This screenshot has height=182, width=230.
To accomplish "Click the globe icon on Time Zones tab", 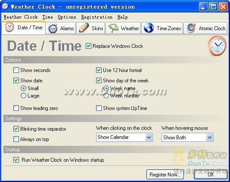I will (149, 28).
